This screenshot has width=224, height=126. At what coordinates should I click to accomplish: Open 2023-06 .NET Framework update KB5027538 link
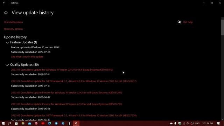(x=74, y=115)
